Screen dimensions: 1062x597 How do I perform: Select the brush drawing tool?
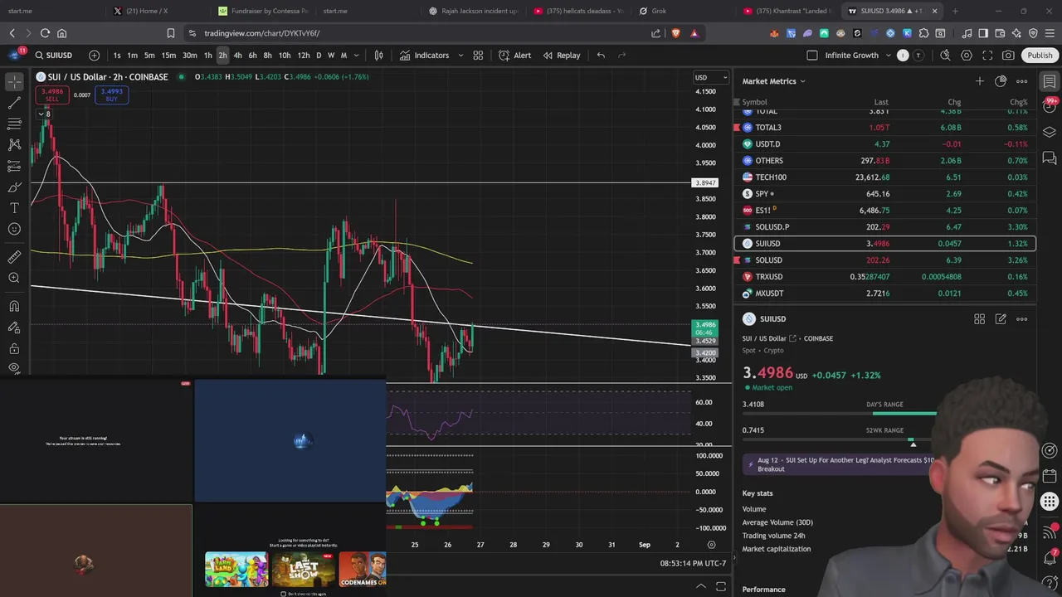14,187
